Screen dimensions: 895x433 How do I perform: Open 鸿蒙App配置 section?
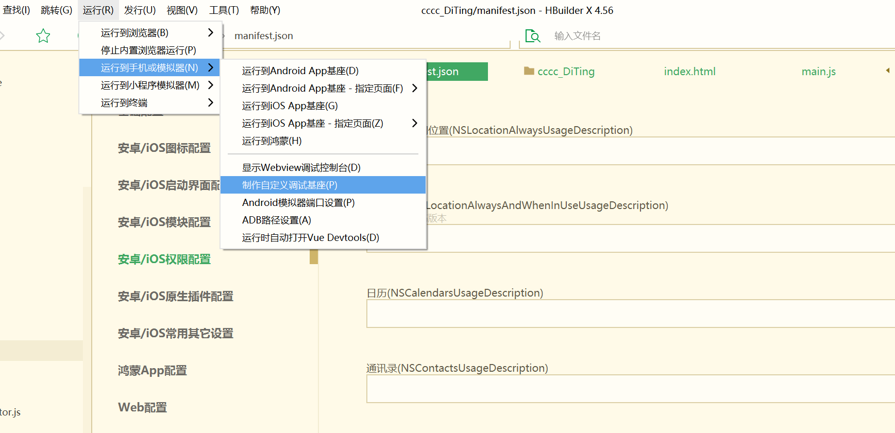(153, 370)
